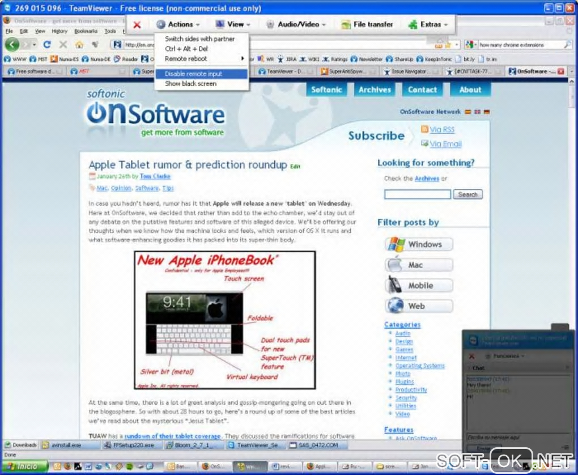The image size is (578, 475).
Task: Click Archives link in sidebar text
Action: (427, 179)
